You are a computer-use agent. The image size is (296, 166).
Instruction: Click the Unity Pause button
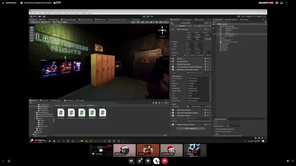[148, 16]
